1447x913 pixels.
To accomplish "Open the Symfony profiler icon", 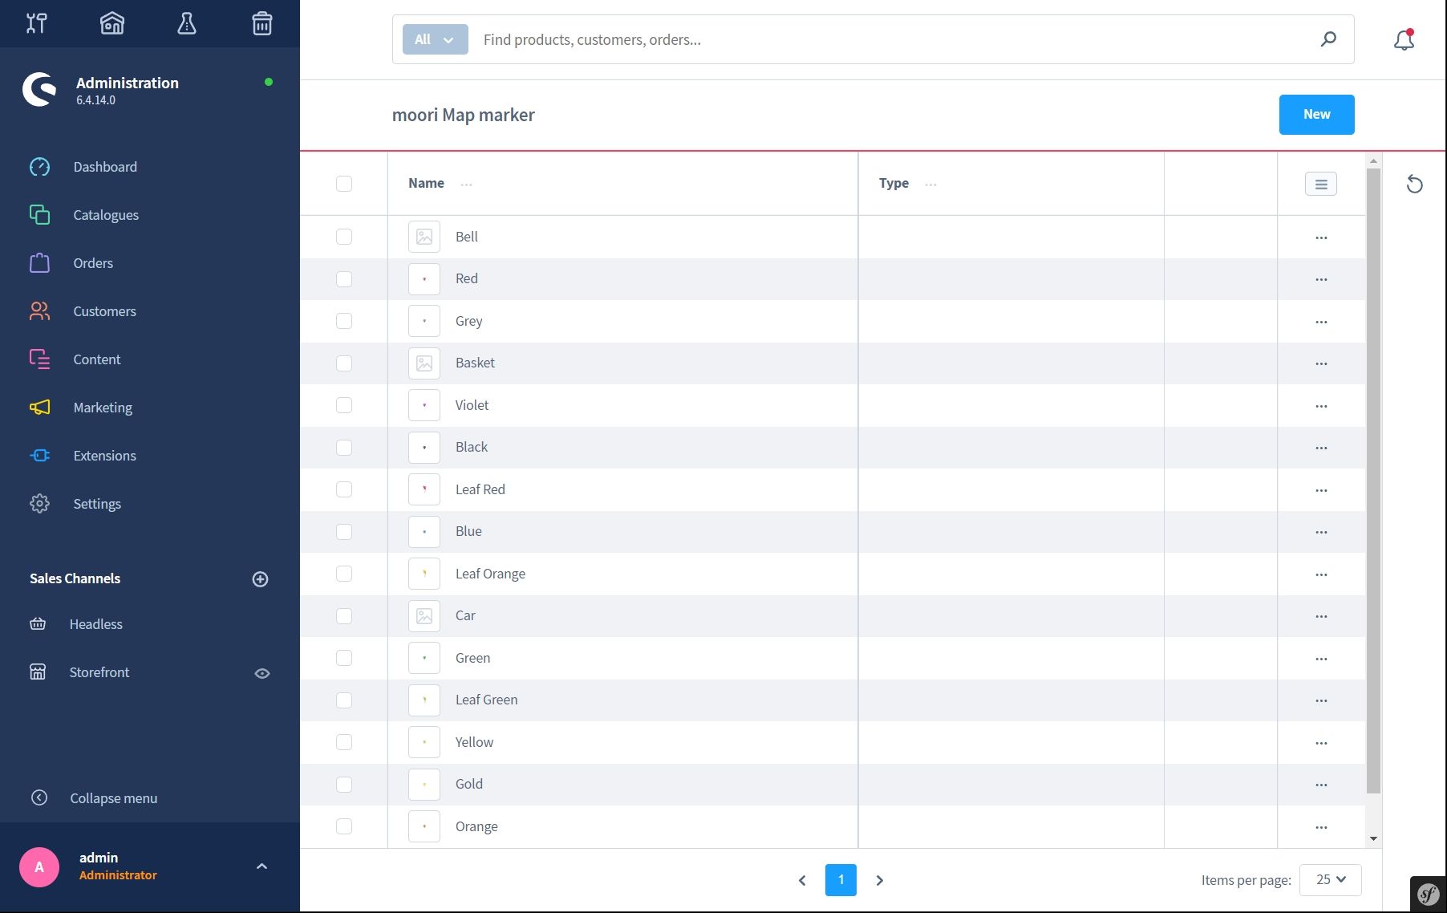I will (1428, 894).
